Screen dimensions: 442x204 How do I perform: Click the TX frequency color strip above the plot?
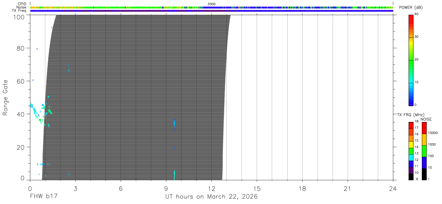(211, 11)
